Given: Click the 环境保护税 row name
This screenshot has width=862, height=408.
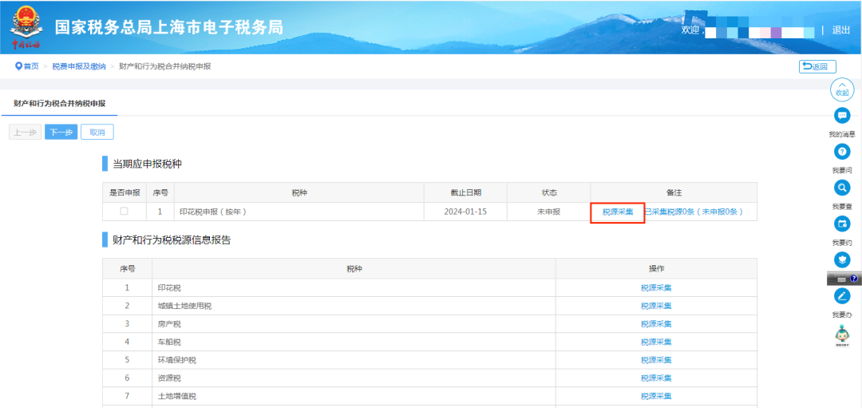Looking at the screenshot, I should tap(177, 360).
